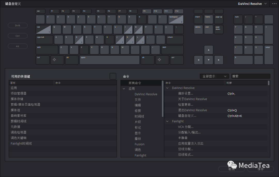Viewport: 279px width, 177px height.
Task: Click the backspace key on virtual keyboard
Action: (176, 19)
